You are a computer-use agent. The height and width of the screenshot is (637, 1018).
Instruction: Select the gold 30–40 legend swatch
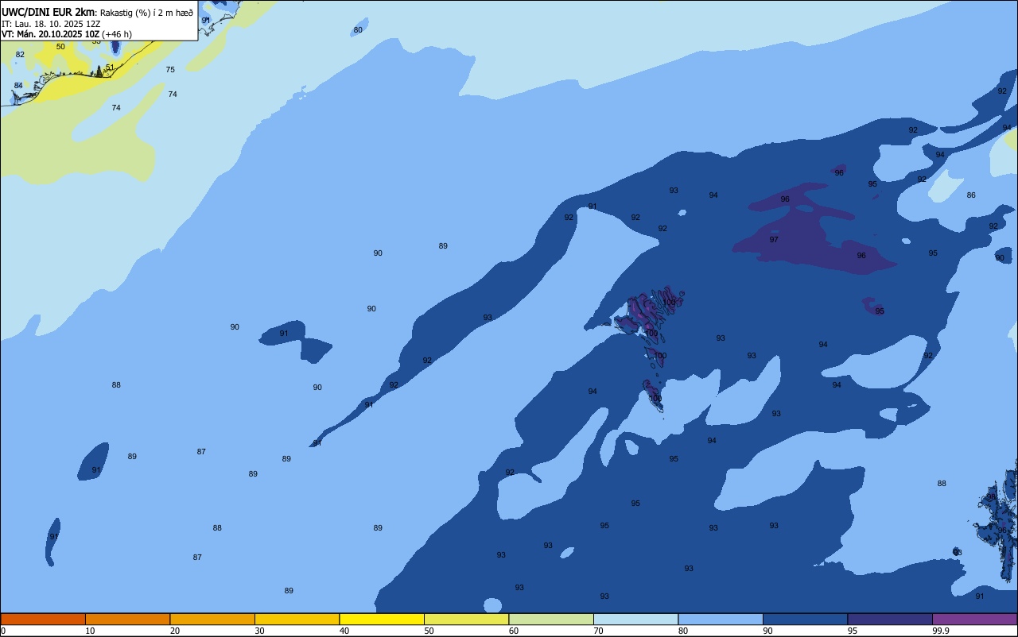coord(297,619)
